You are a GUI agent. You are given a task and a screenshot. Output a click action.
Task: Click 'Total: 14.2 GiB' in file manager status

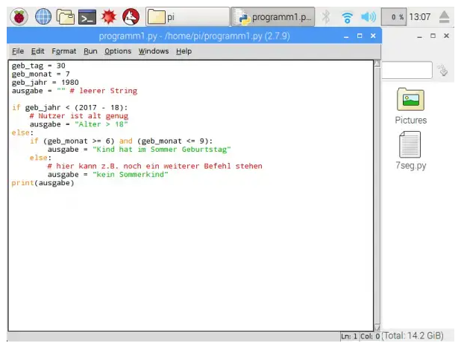413,336
